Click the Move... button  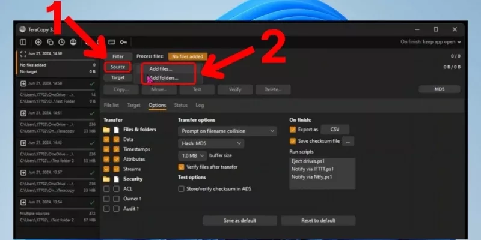159,89
